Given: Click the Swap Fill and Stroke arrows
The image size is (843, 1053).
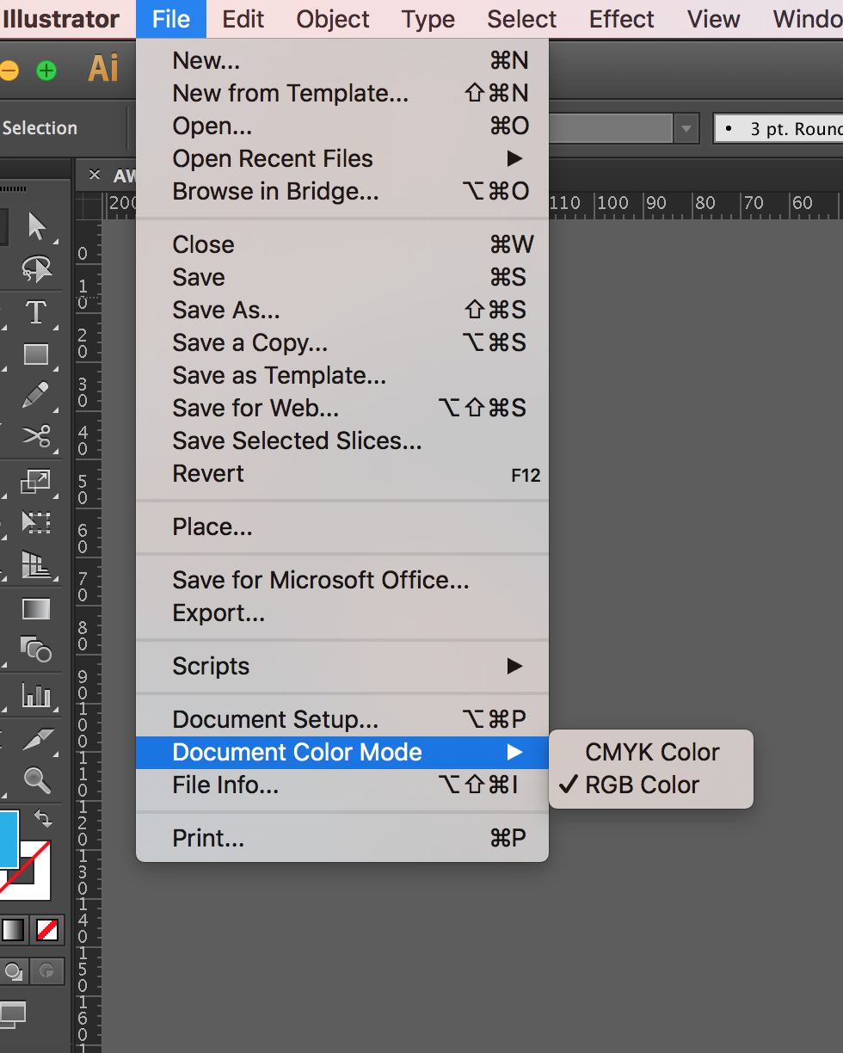Looking at the screenshot, I should pos(42,818).
